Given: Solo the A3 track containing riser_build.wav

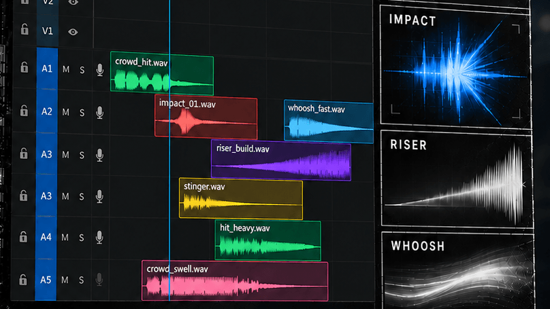Looking at the screenshot, I should click(82, 155).
